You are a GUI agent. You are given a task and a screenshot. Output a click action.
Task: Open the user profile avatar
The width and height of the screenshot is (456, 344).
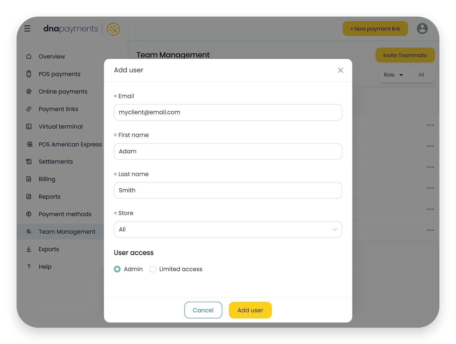tap(422, 28)
